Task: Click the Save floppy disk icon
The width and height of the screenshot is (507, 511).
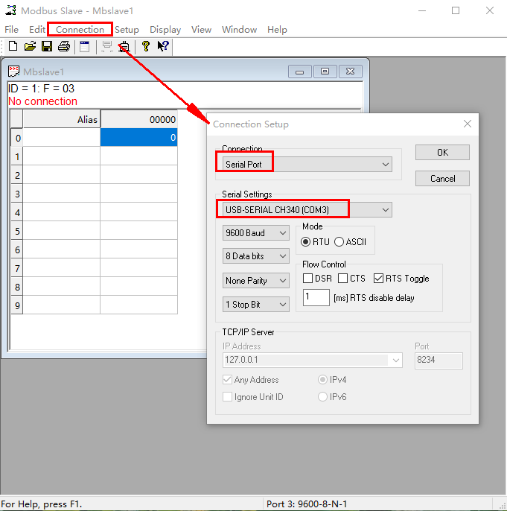Action: click(x=47, y=46)
